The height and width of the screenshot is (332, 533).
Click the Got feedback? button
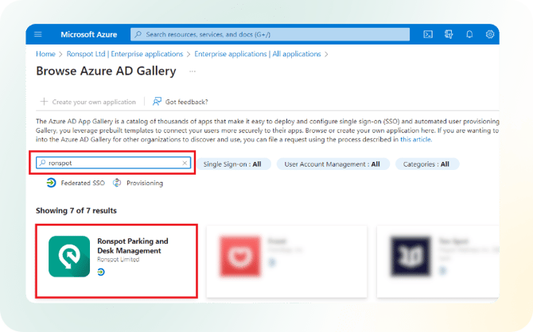180,102
